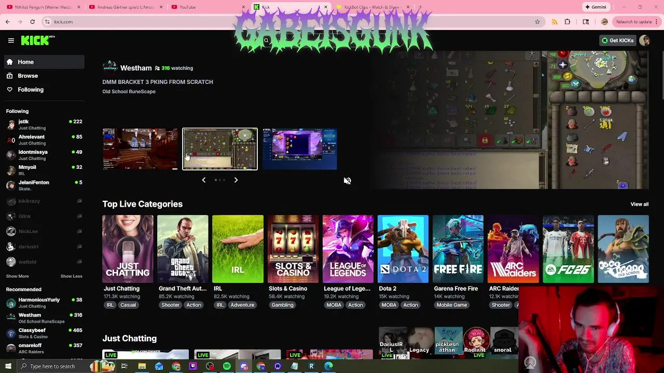The height and width of the screenshot is (373, 664).
Task: Open the Slots & Casino category card
Action: [293, 249]
